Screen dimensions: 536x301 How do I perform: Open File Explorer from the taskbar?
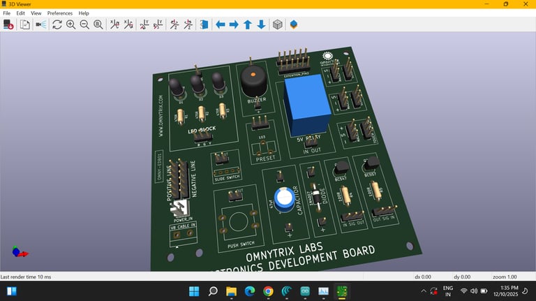231,291
